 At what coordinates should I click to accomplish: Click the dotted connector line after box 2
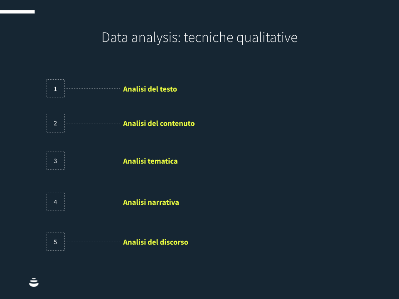click(x=92, y=123)
